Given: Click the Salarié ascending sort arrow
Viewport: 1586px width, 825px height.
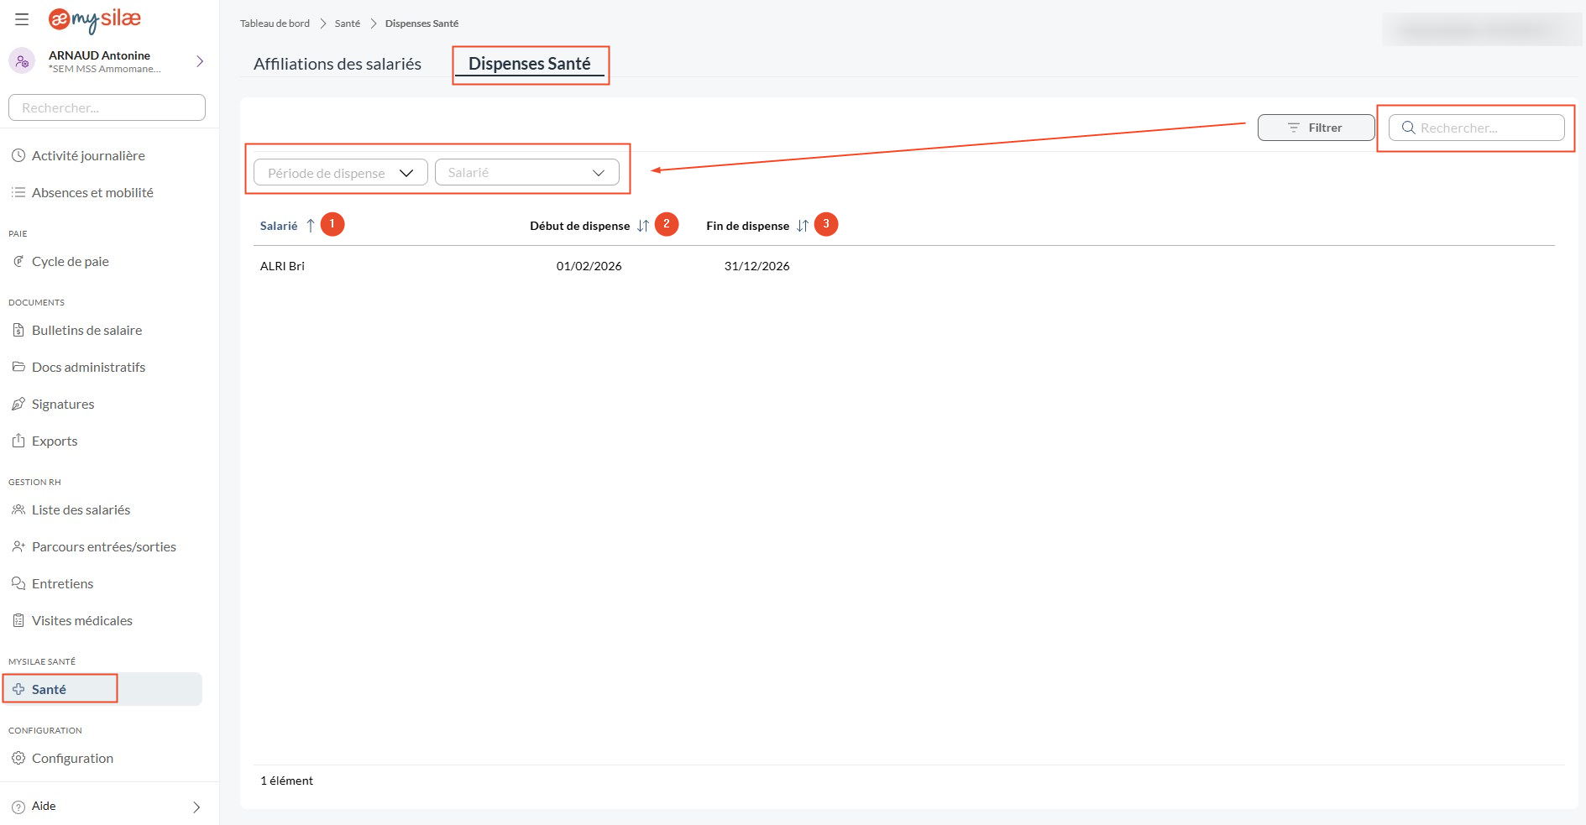Looking at the screenshot, I should point(311,226).
